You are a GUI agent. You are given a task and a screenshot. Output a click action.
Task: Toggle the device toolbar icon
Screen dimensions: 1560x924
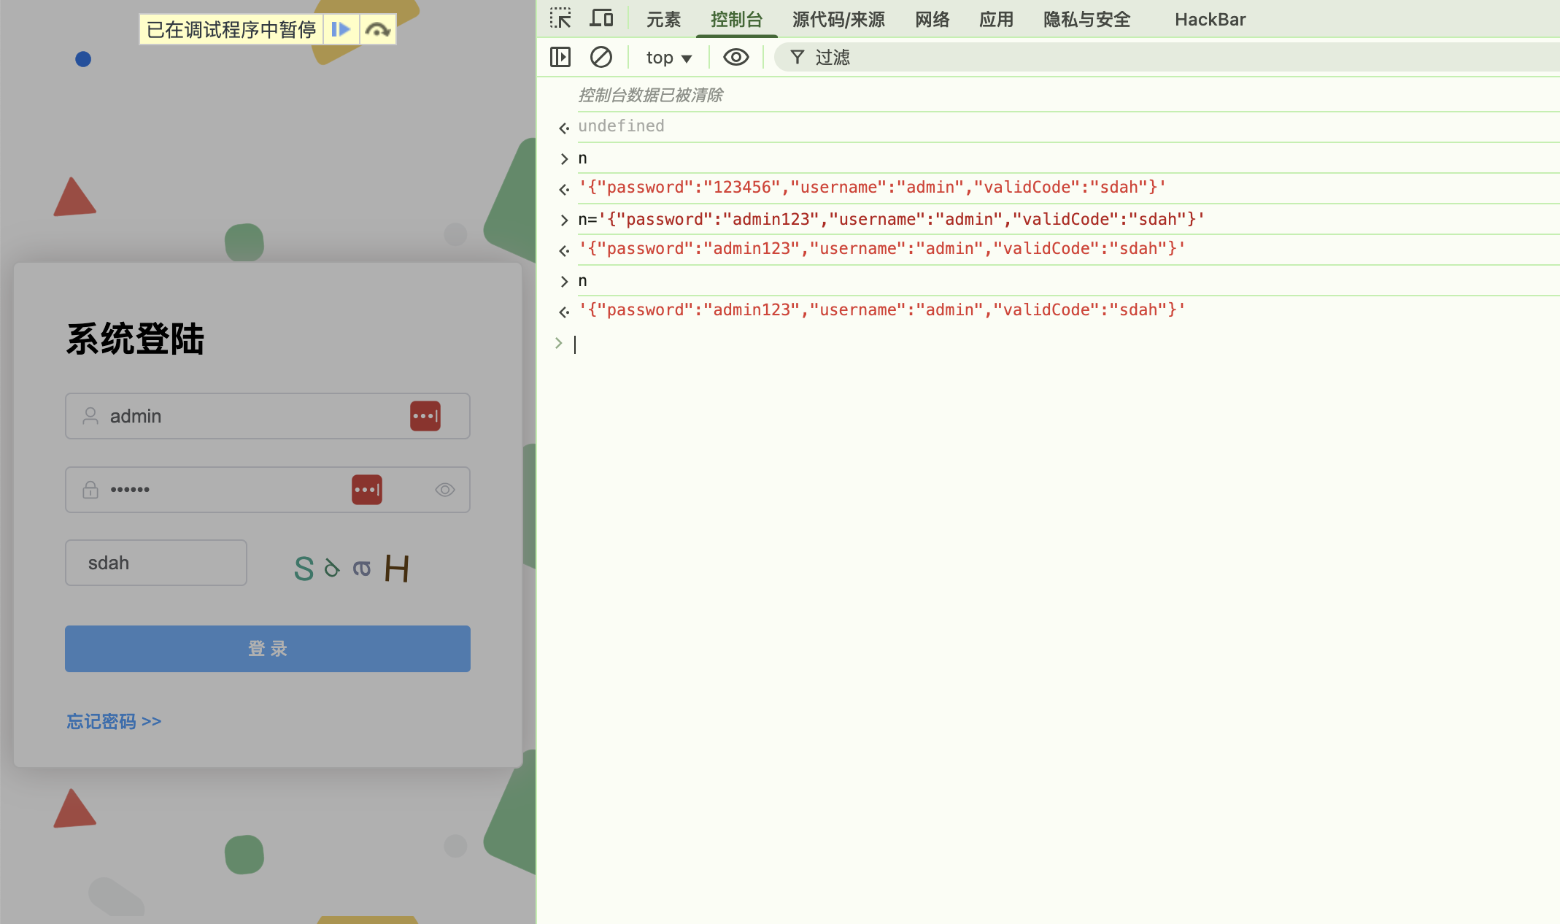pyautogui.click(x=601, y=19)
